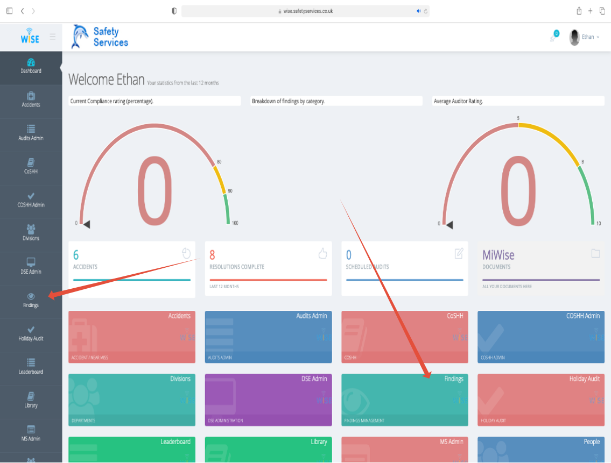This screenshot has height=463, width=611.
Task: Open the 8 Resolutions Complete stat card
Action: pyautogui.click(x=269, y=269)
